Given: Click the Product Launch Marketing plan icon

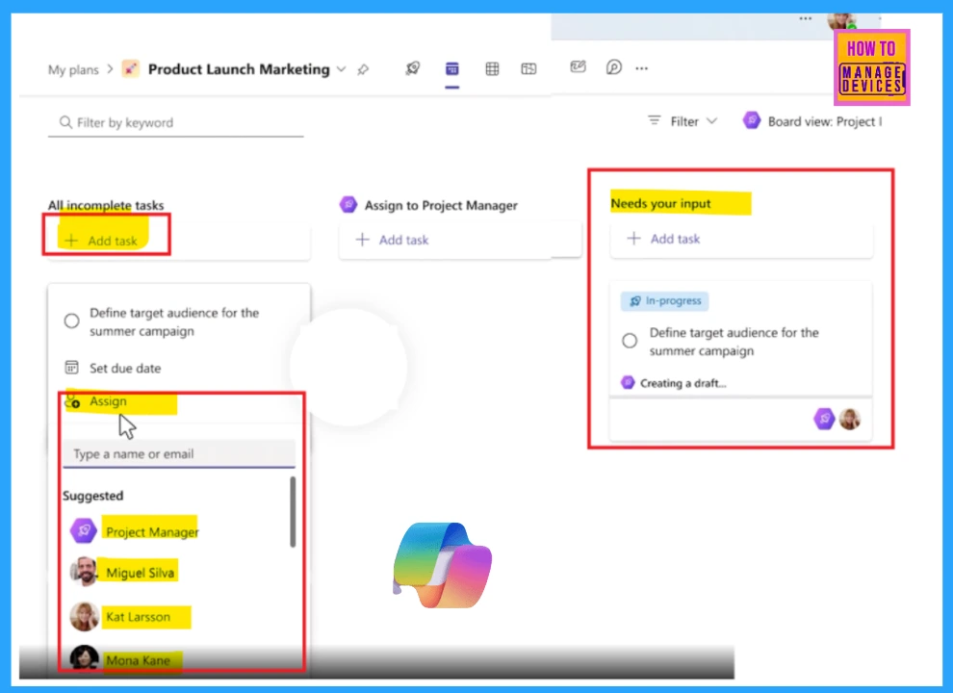Looking at the screenshot, I should (x=131, y=68).
